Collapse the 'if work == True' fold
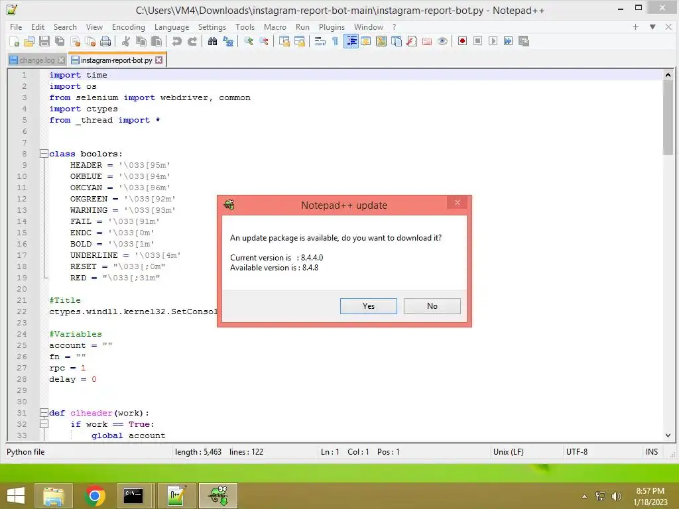The height and width of the screenshot is (509, 679). (44, 424)
